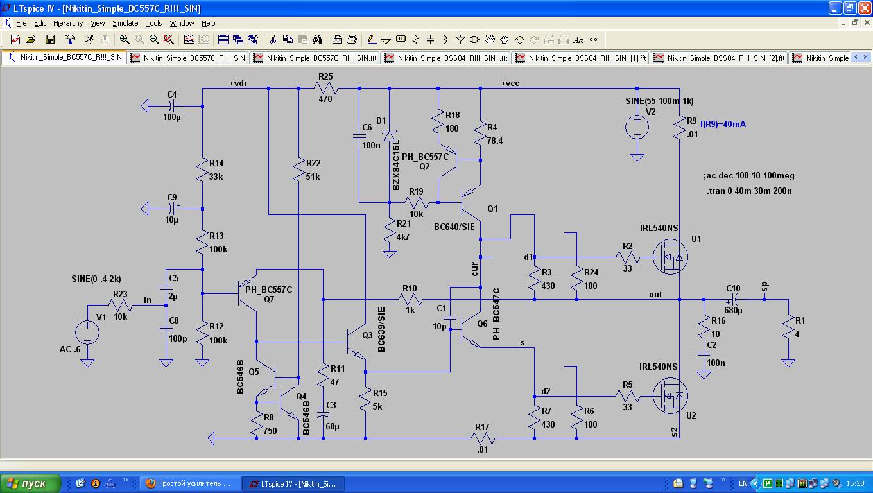The image size is (873, 493).
Task: Click the Copy toolbar icon
Action: 288,40
